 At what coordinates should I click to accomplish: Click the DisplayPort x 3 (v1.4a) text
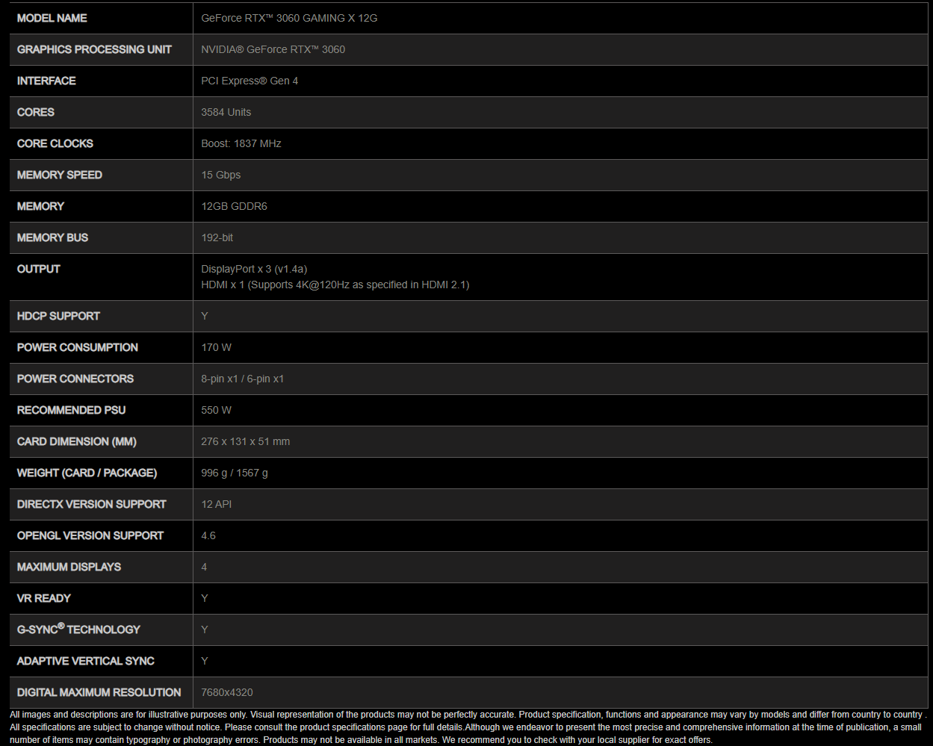click(254, 269)
